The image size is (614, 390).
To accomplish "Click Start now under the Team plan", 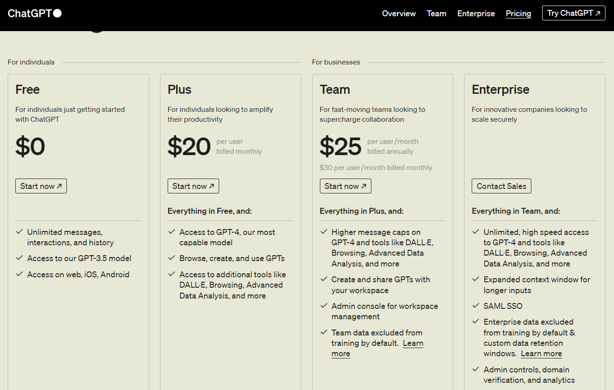I will (x=345, y=186).
